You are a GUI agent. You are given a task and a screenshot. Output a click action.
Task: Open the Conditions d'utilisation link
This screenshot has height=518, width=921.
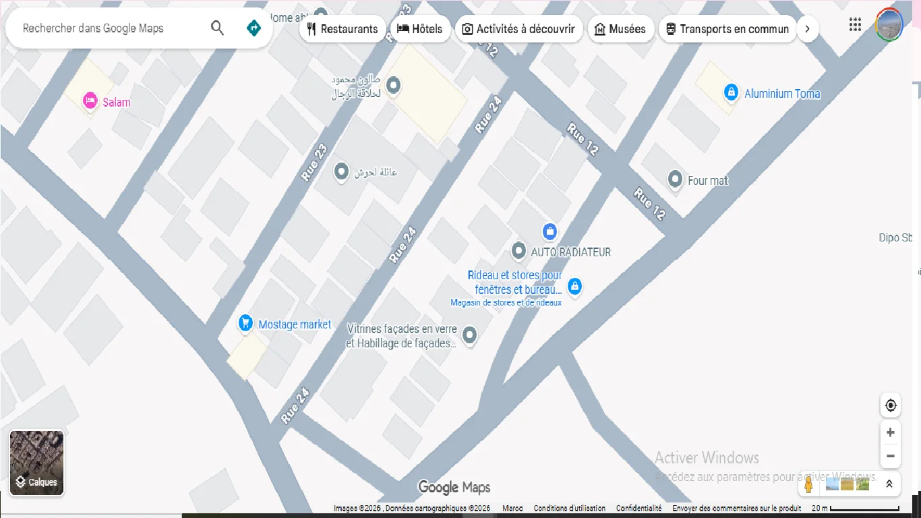click(569, 509)
